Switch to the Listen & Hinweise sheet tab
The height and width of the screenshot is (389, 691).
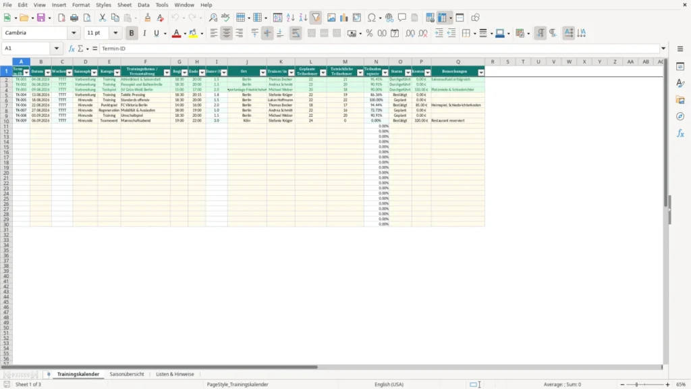(175, 374)
